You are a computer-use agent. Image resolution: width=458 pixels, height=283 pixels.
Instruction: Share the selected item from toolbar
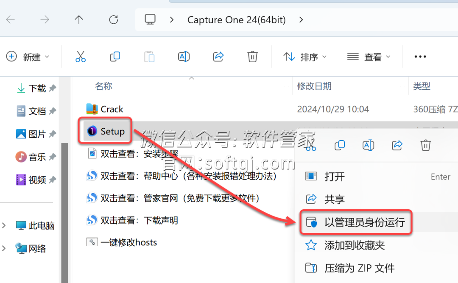[x=218, y=57]
